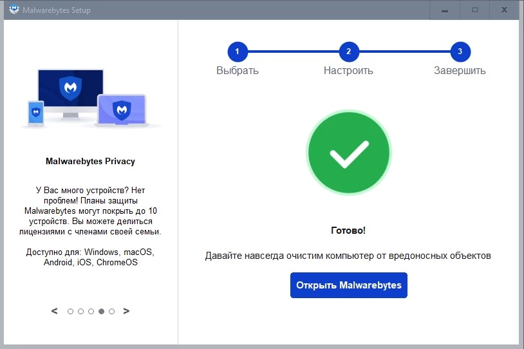Minimize the Malwarebytes Setup window
The width and height of the screenshot is (524, 349).
coord(445,10)
